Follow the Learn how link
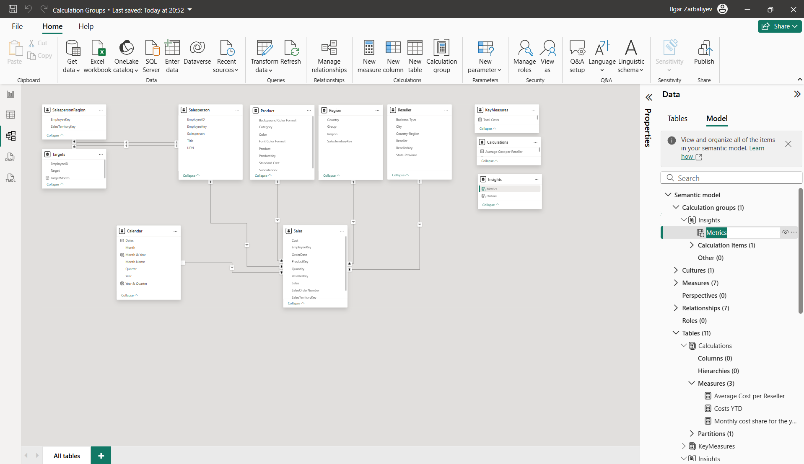 723,152
